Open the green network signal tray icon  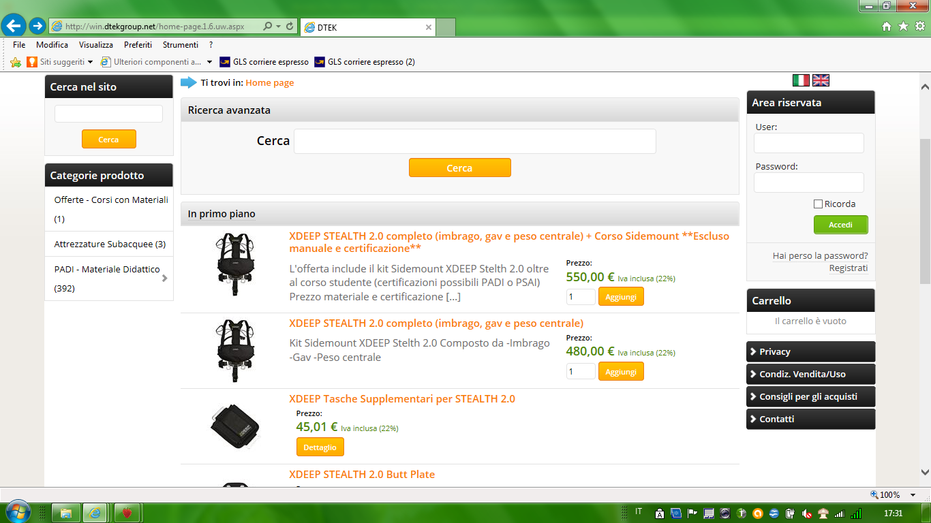click(855, 513)
